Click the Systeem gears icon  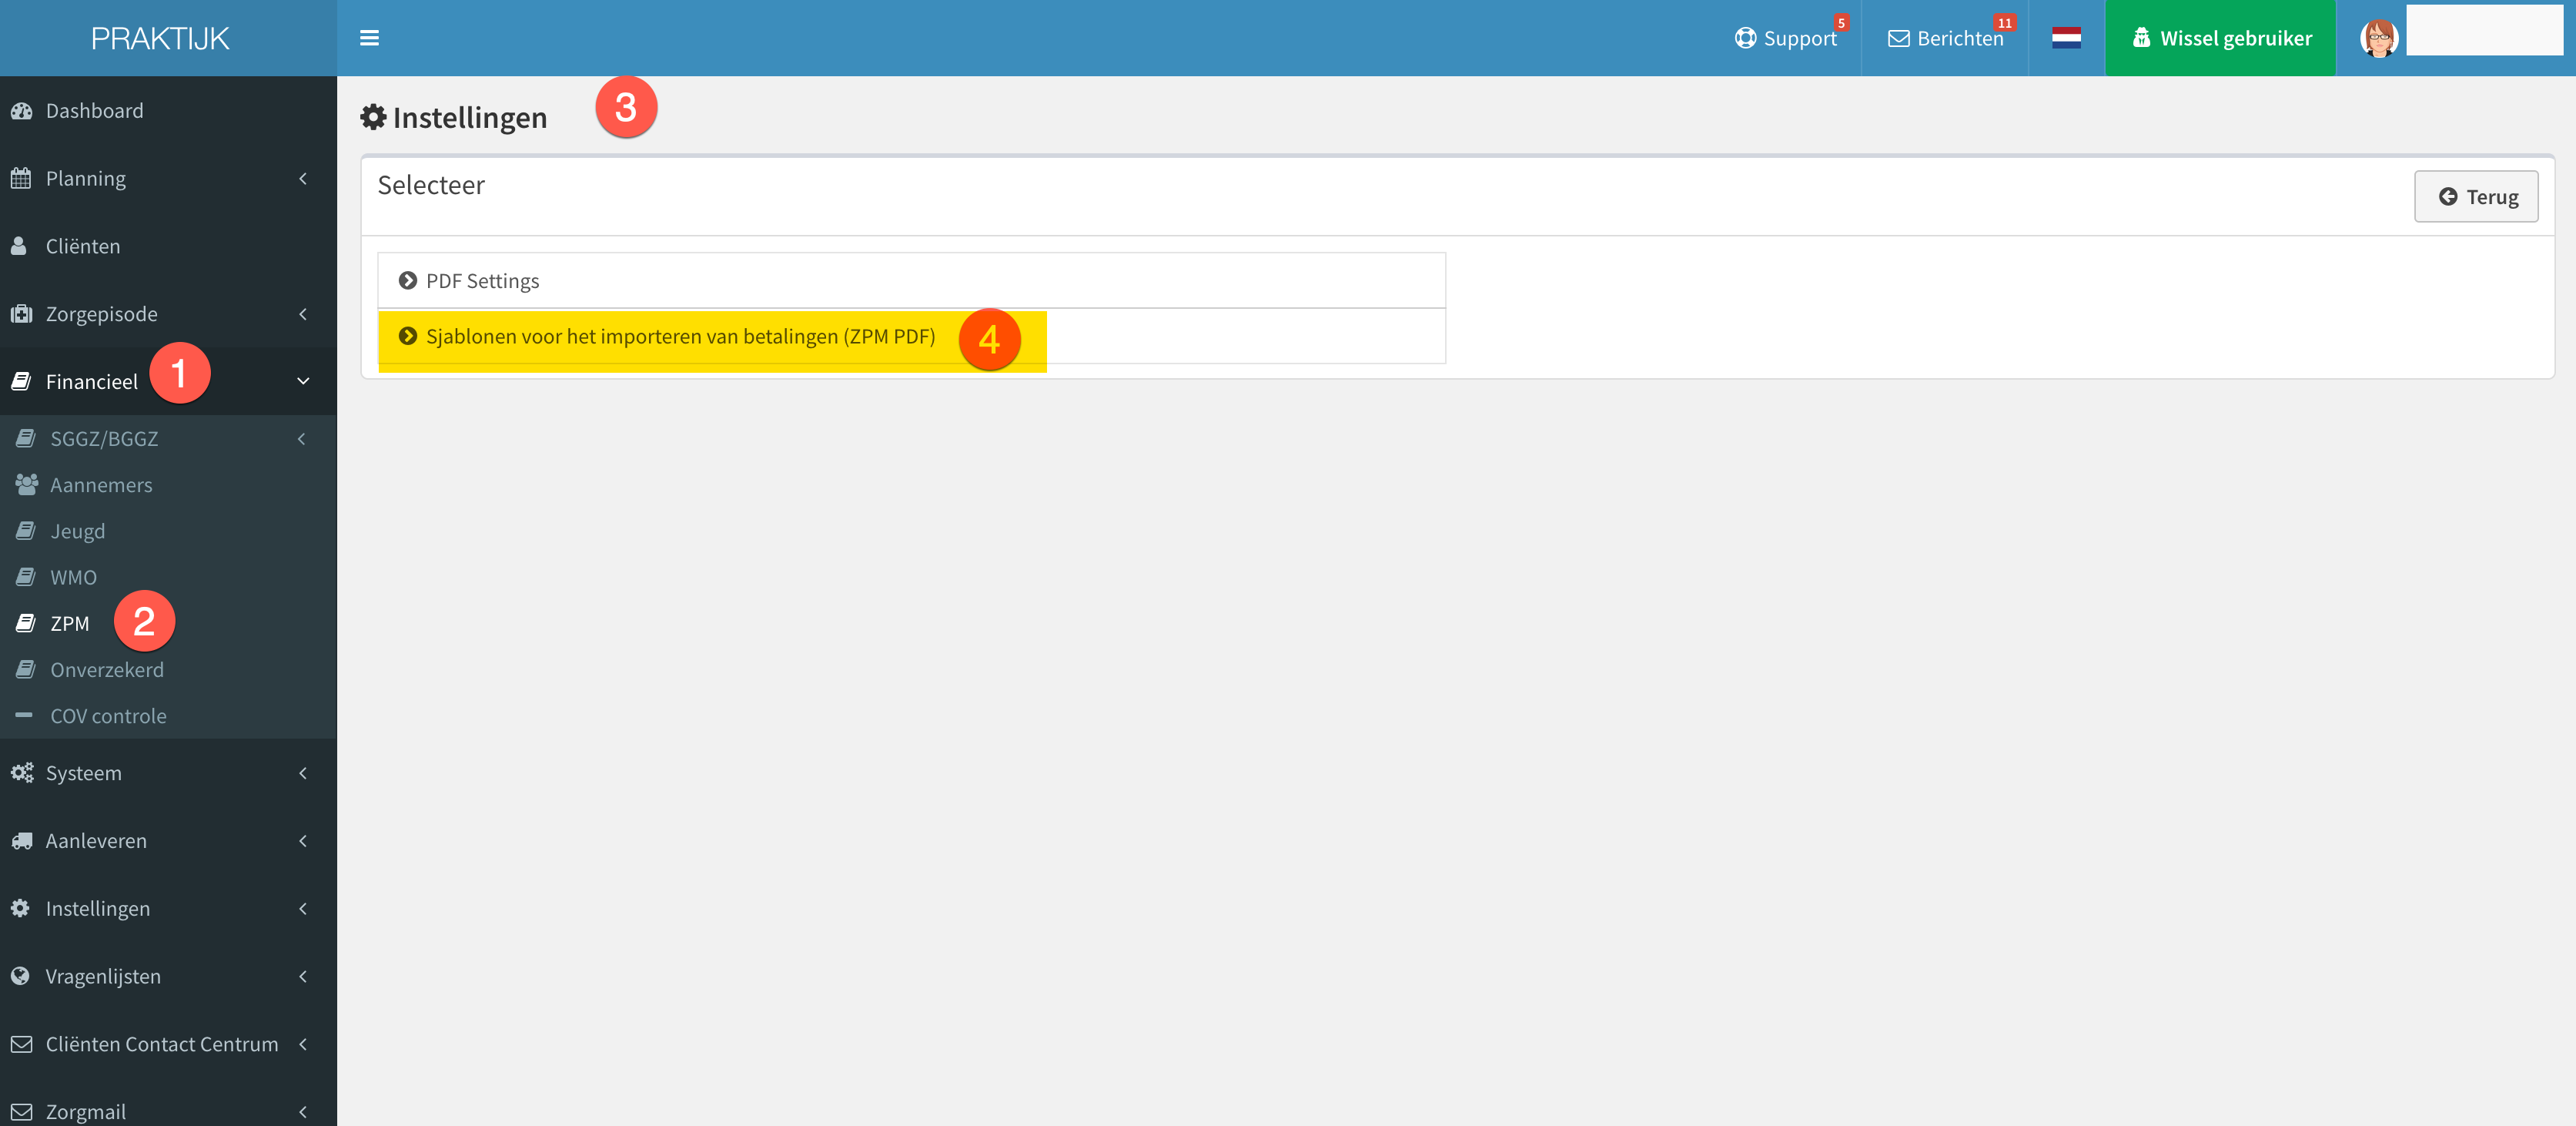point(21,773)
